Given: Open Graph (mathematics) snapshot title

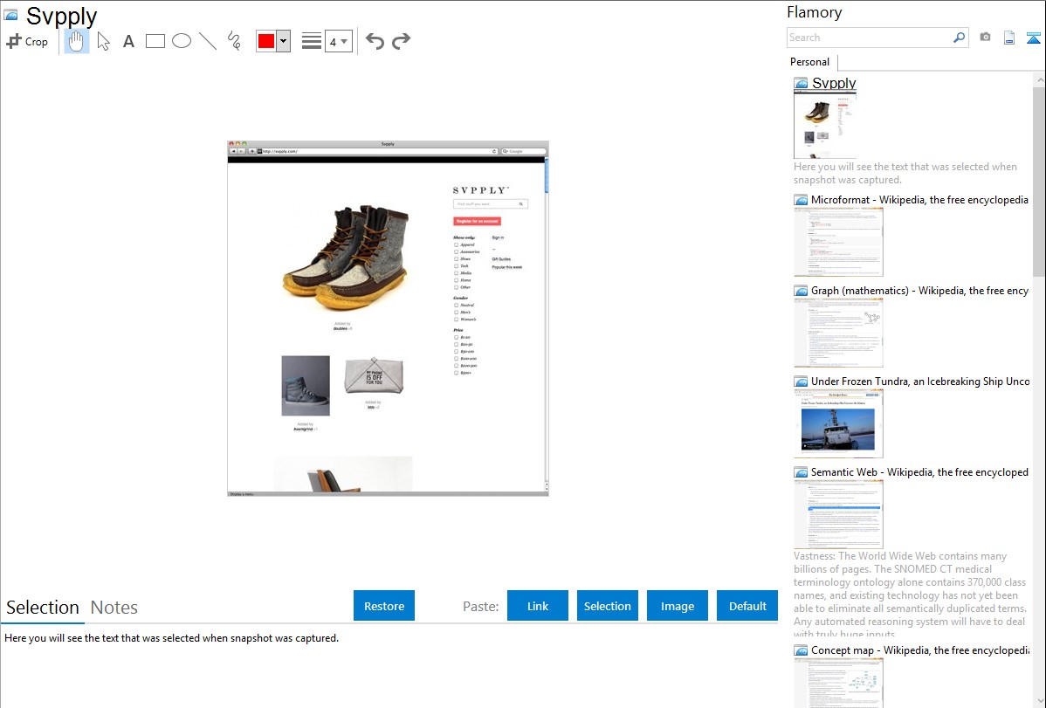Looking at the screenshot, I should (919, 291).
